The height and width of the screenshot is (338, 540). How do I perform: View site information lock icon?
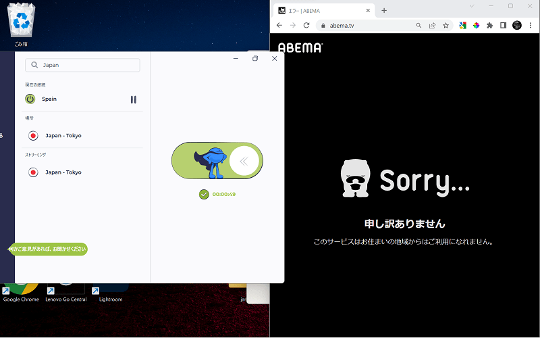click(x=323, y=26)
